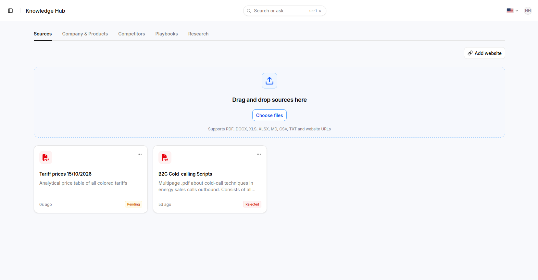Viewport: 538px width, 280px height.
Task: Click PDF icon on B2C Cold-calling Scripts card
Action: click(165, 157)
